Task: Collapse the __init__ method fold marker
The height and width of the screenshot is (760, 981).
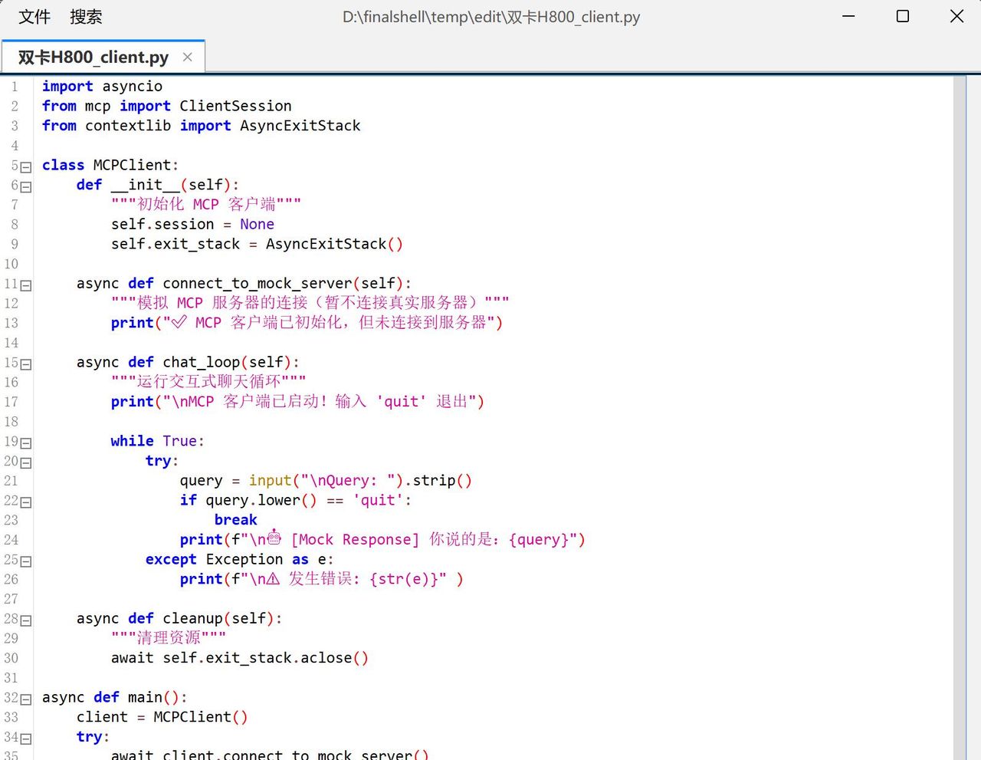Action: pyautogui.click(x=26, y=186)
